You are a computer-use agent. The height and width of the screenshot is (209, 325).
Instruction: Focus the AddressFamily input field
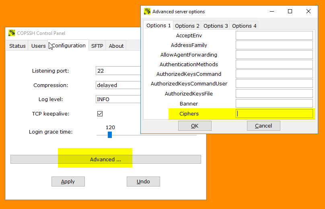274,45
